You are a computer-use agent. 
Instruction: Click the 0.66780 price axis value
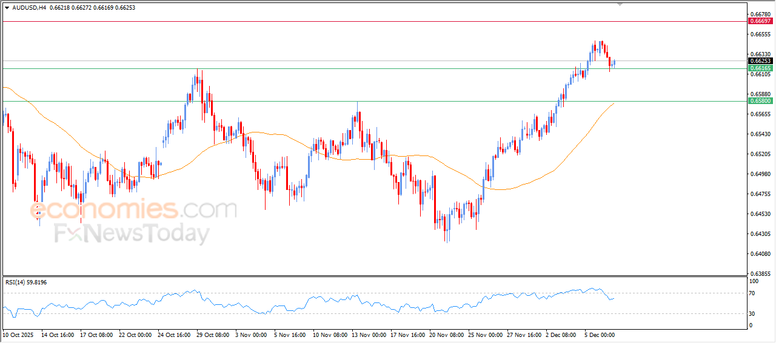point(760,13)
